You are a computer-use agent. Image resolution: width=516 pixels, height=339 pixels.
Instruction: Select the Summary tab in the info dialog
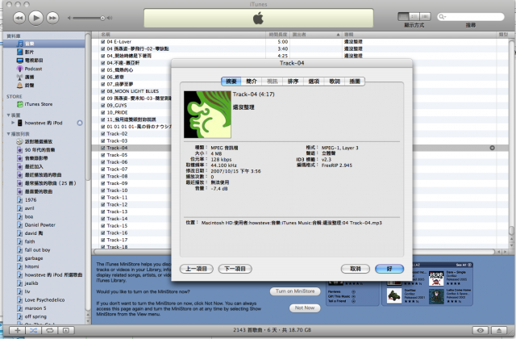[231, 82]
